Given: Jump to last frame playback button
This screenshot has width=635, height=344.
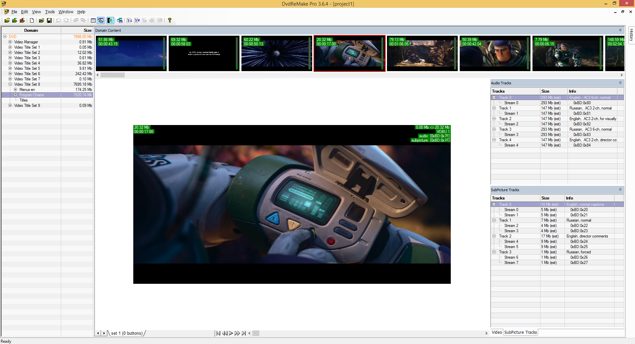Looking at the screenshot, I should pyautogui.click(x=244, y=333).
